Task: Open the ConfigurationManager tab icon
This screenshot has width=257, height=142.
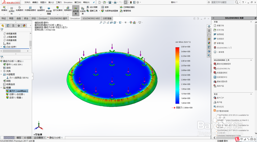Action: (13, 26)
